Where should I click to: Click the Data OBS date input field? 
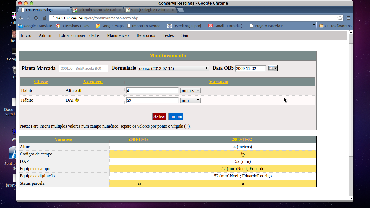click(x=251, y=69)
